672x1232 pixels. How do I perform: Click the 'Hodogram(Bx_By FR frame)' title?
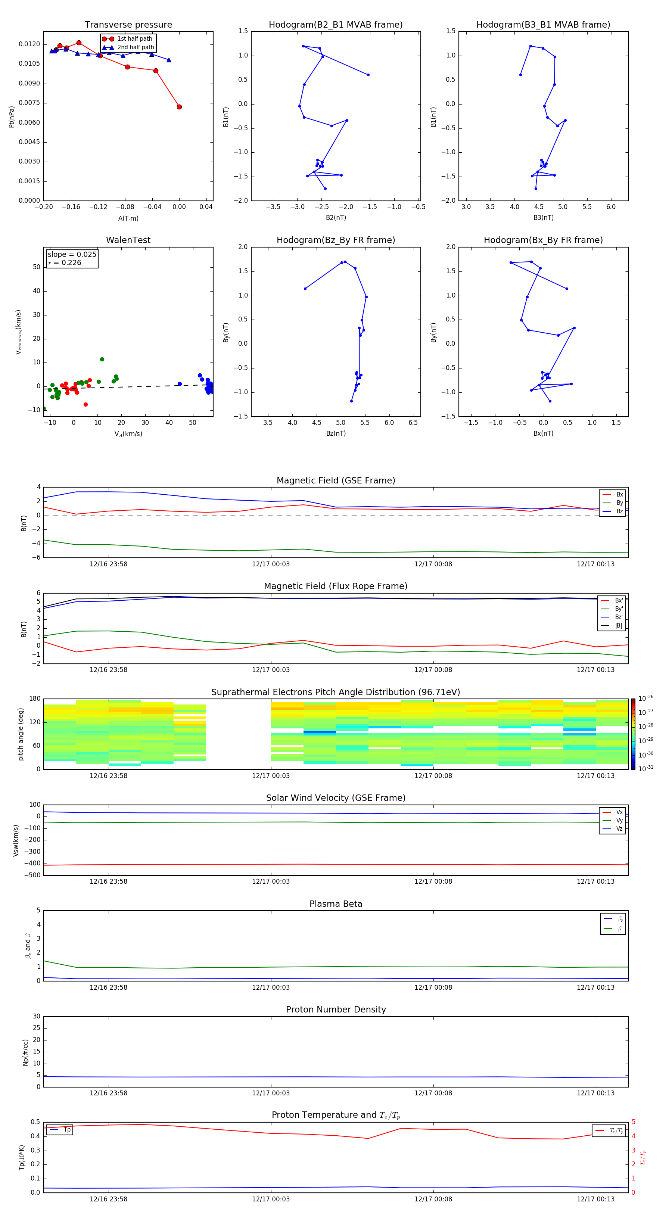(x=543, y=240)
